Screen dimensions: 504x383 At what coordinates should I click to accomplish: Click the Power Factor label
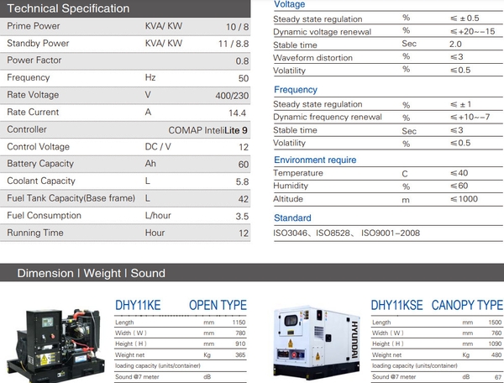pos(34,60)
